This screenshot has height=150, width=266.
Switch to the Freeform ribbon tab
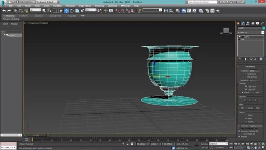point(24,16)
